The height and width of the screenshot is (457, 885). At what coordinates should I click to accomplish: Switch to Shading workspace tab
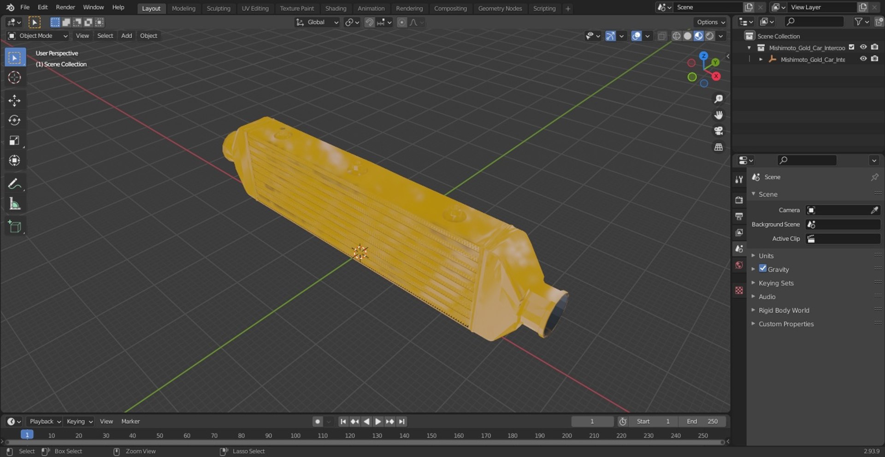click(336, 8)
